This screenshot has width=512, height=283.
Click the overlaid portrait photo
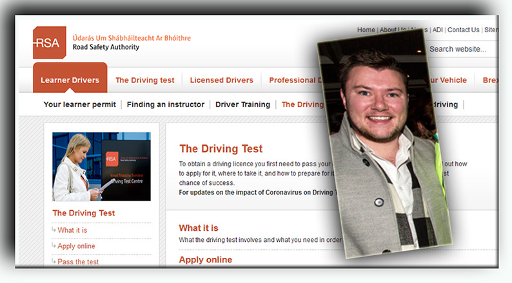pos(385,144)
